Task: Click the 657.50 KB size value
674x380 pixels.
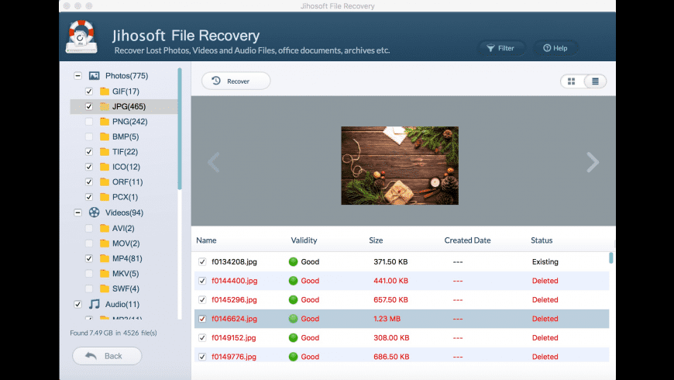Action: coord(390,299)
